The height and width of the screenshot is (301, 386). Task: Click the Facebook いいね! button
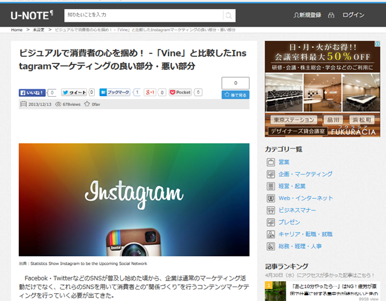pos(32,92)
